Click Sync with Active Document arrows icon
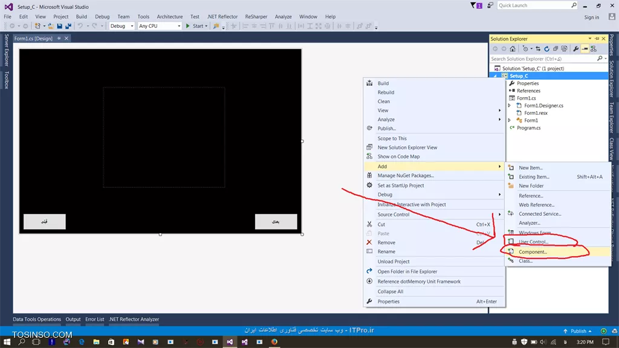Screen dimensions: 619x348 point(537,49)
